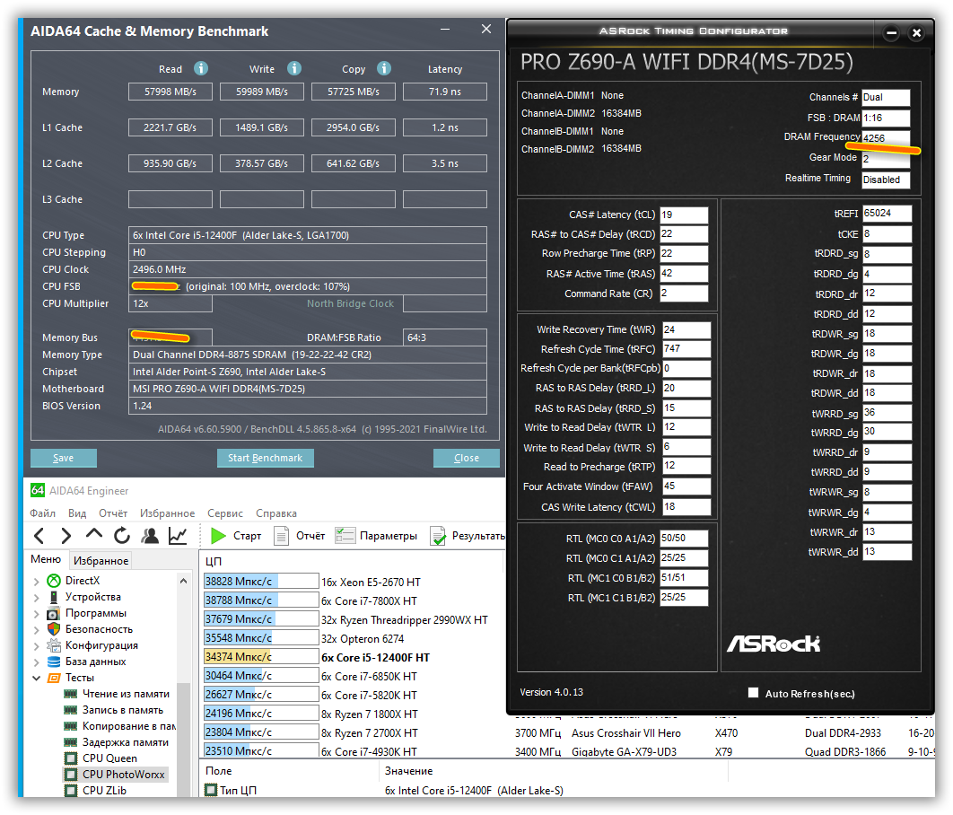Select the CPU Queen test
953x815 pixels.
point(109,758)
